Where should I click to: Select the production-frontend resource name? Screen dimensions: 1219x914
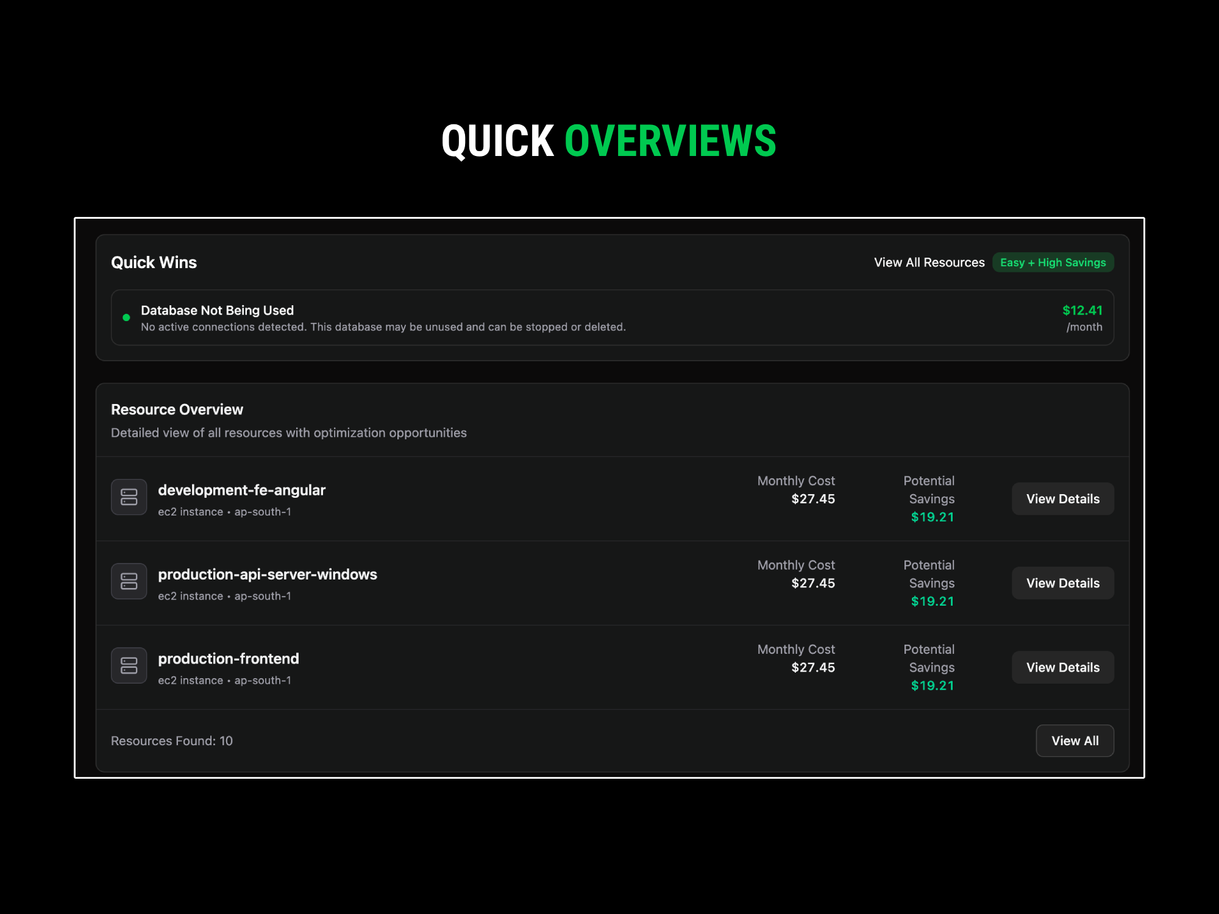click(228, 659)
